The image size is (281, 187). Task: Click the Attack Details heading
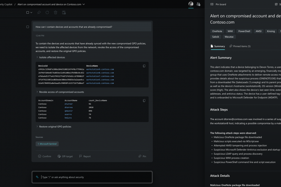click(x=220, y=176)
